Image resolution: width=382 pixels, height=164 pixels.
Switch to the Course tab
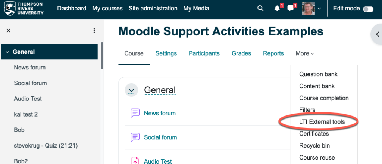134,53
